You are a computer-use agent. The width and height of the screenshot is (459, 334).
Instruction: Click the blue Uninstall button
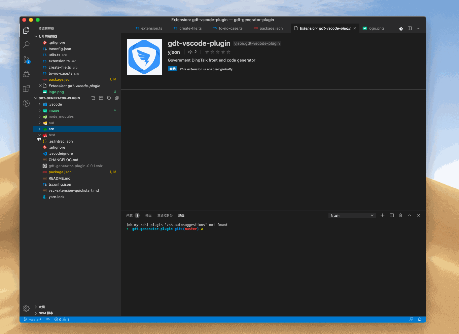173,69
